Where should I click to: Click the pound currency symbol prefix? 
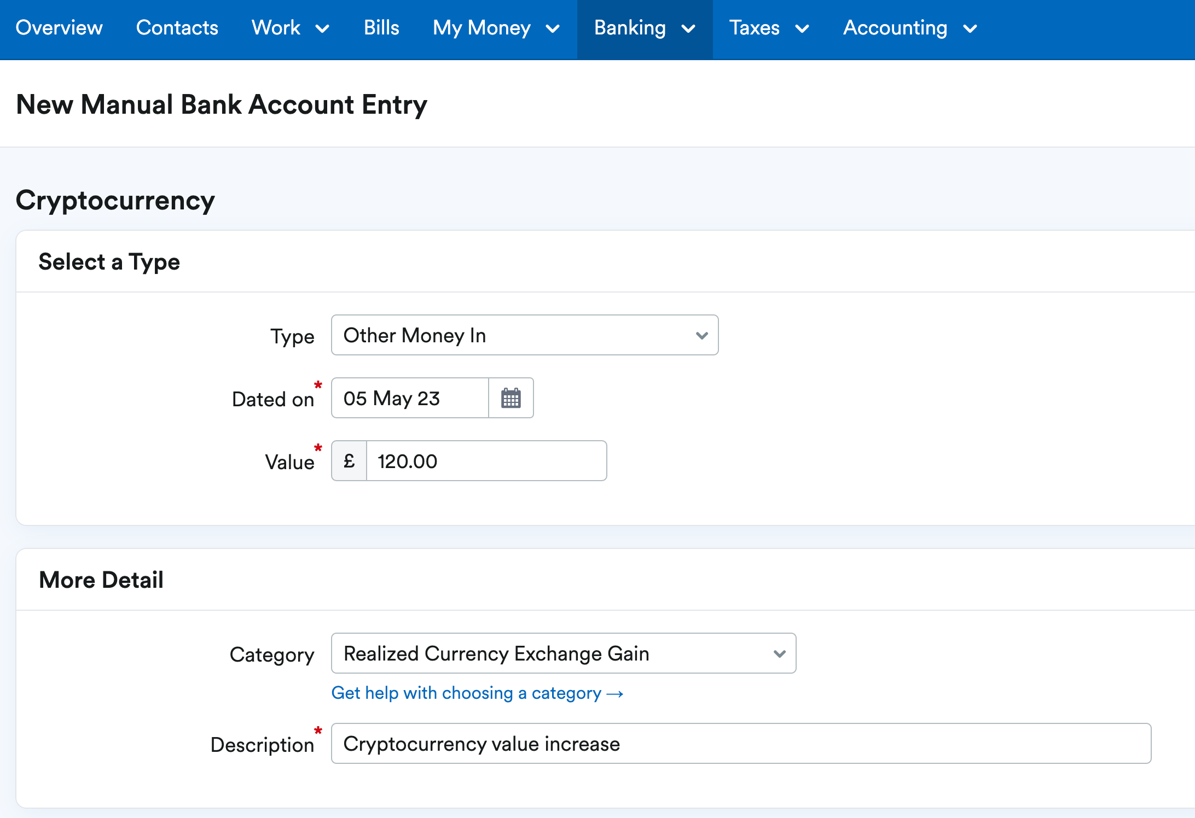pyautogui.click(x=349, y=461)
